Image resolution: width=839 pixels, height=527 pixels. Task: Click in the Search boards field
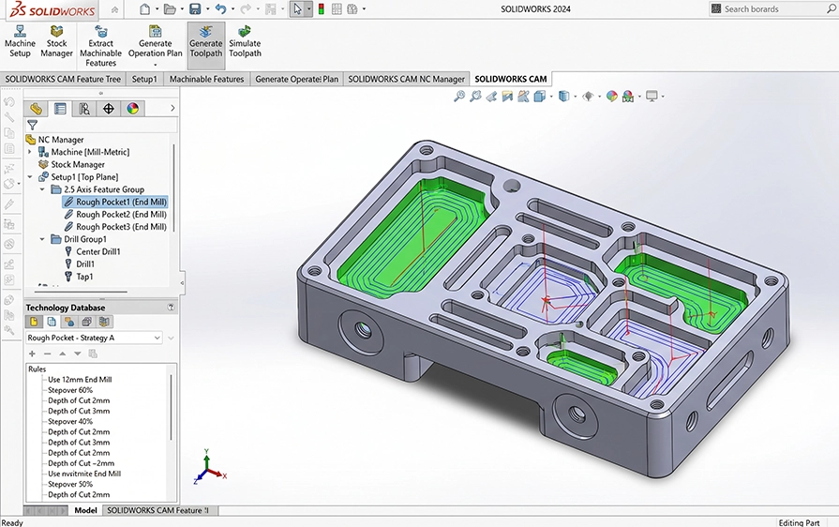[x=772, y=9]
